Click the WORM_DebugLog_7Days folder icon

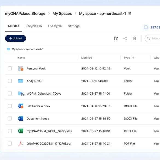point(21,94)
